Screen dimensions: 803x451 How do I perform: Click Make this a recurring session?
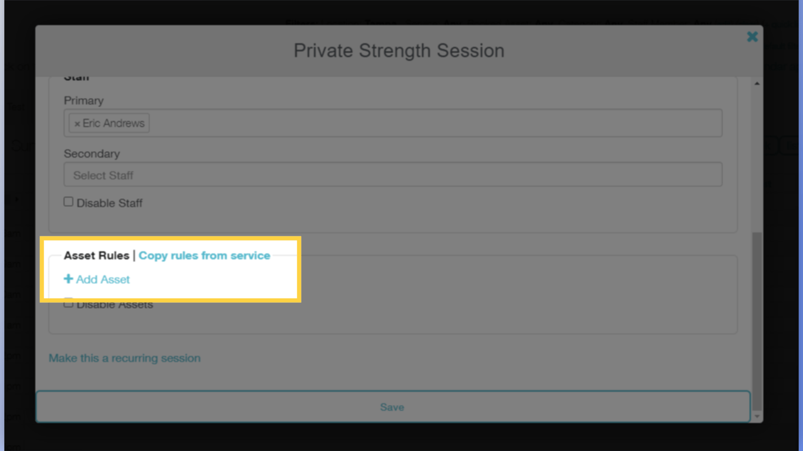(x=124, y=358)
